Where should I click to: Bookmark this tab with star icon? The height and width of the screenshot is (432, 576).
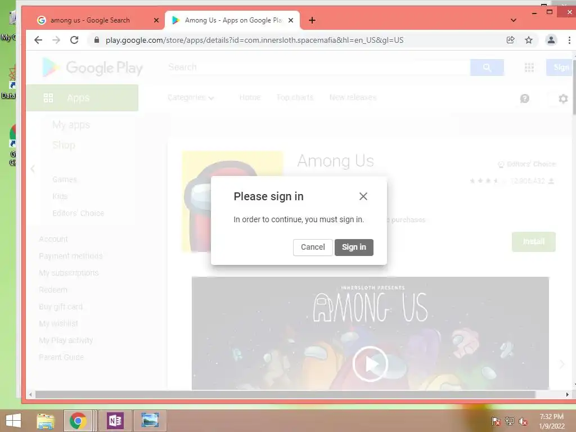click(529, 40)
